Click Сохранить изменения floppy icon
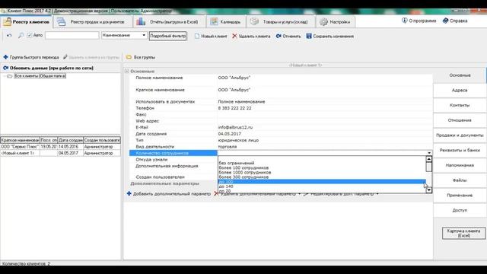The width and height of the screenshot is (487, 274). click(329, 37)
